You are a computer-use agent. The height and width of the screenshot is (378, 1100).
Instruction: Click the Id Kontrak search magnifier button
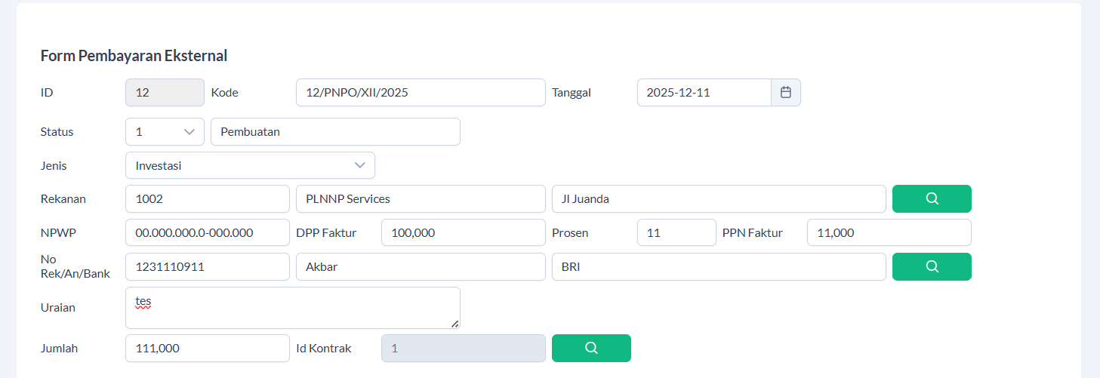click(x=591, y=348)
